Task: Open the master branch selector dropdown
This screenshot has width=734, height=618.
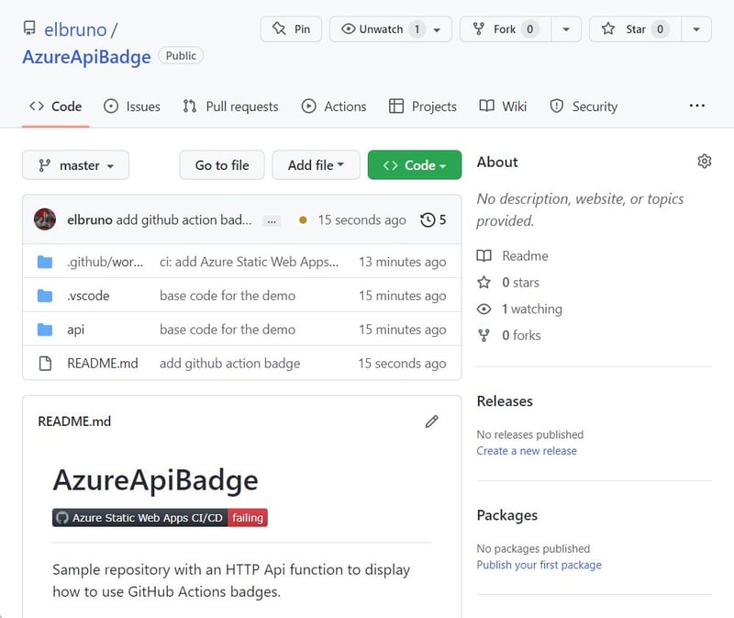Action: (x=76, y=165)
